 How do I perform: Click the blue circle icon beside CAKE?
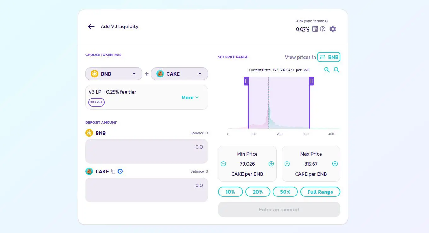pos(120,171)
